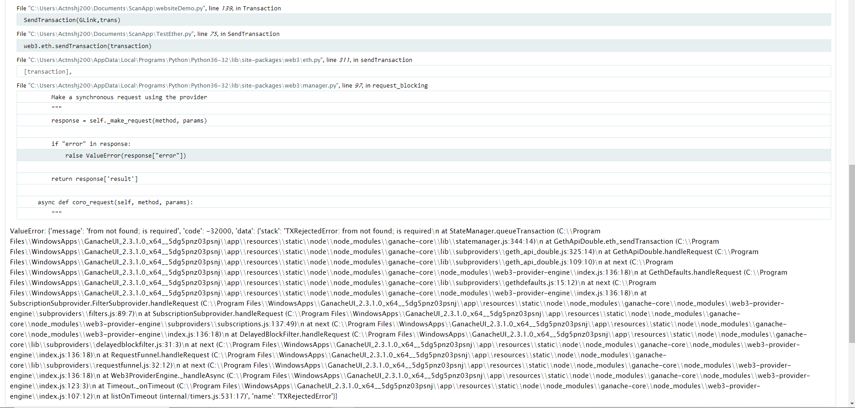Click the websiteDemo.py line 139 frame header
Screen dimensions: 855x408
point(149,8)
